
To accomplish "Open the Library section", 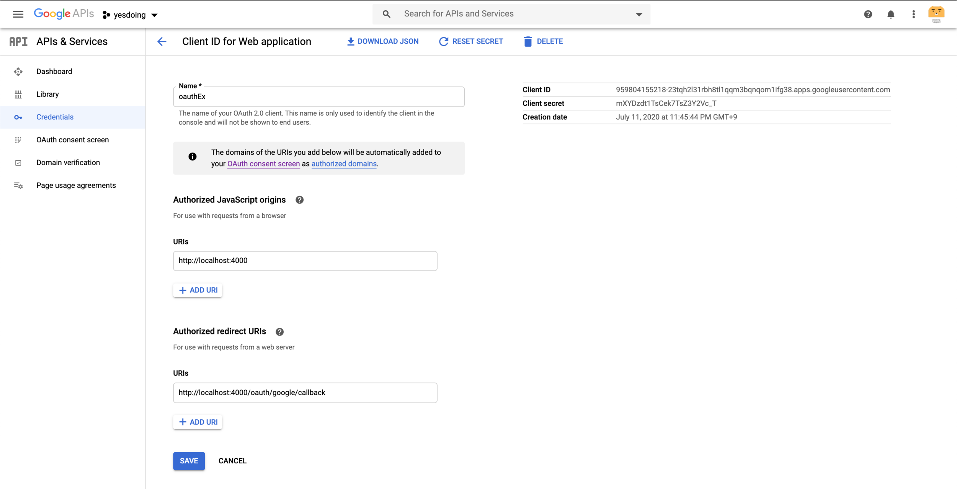I will coord(47,94).
